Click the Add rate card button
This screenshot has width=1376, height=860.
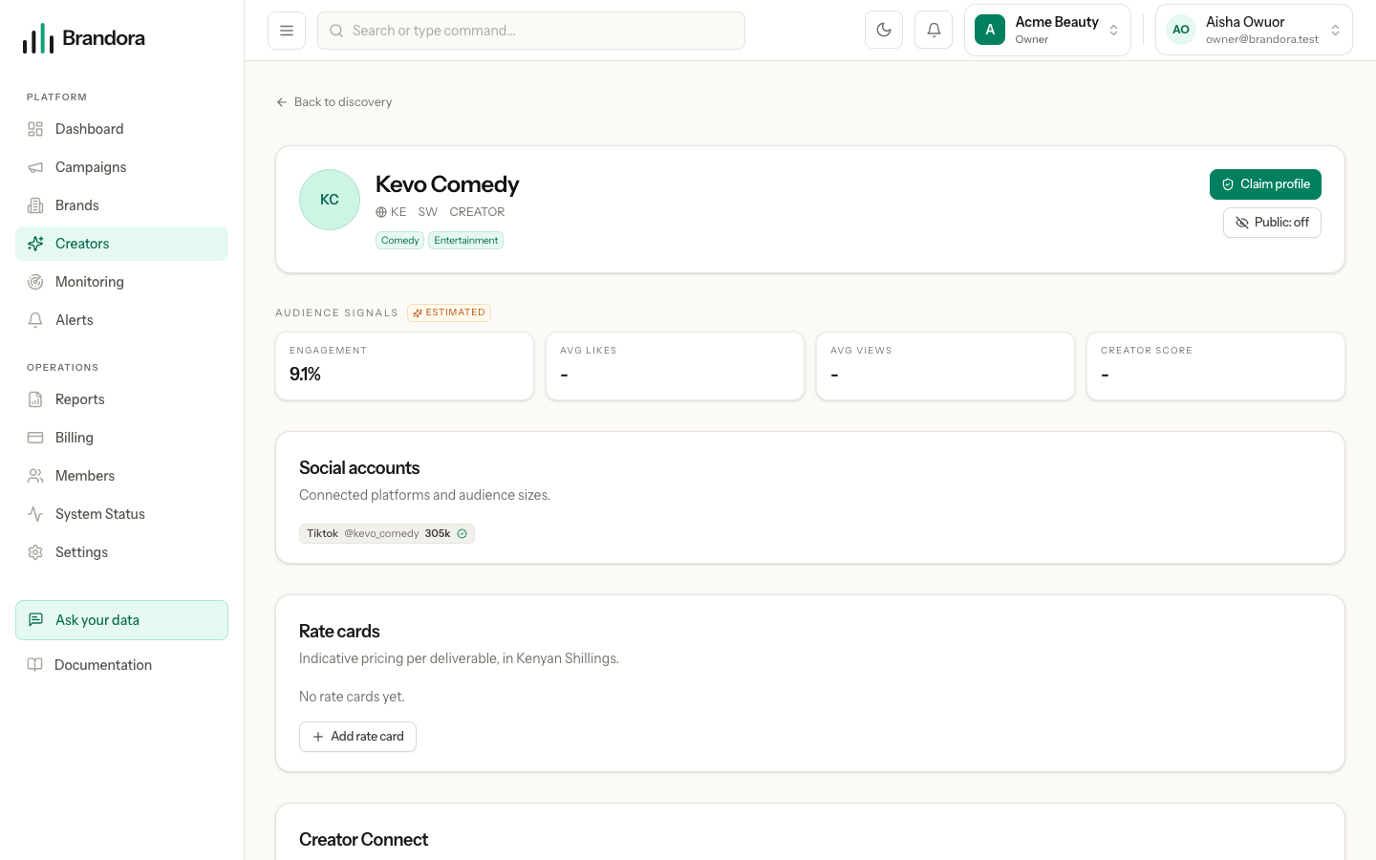pyautogui.click(x=357, y=737)
